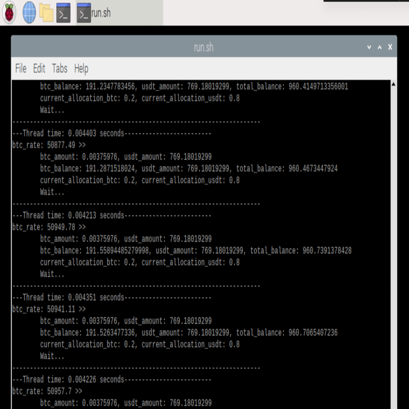Click the value 'btc_balance: 191.55894485279998'
This screenshot has width=409, height=409.
95,251
